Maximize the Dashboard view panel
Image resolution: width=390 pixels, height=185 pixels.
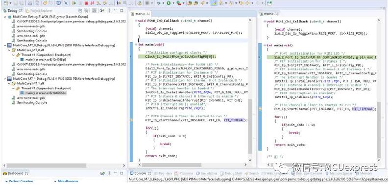click(x=122, y=173)
